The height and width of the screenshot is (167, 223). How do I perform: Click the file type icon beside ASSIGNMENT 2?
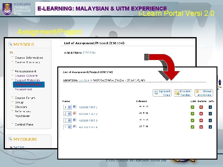point(74,113)
